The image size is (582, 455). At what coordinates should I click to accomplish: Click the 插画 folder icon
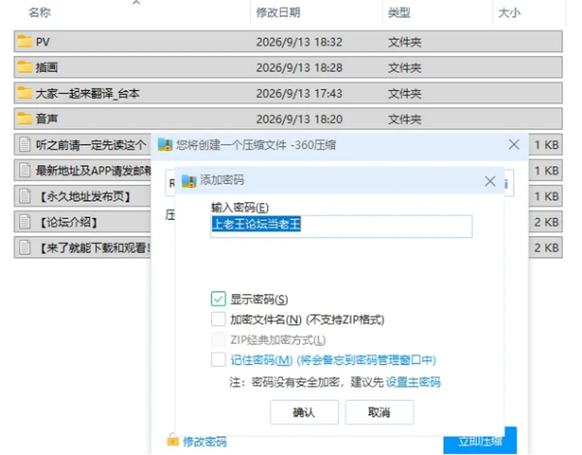[x=24, y=67]
